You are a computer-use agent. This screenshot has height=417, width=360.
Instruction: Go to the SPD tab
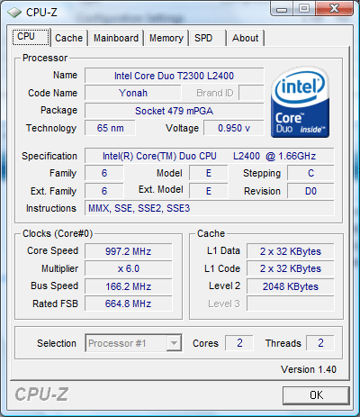(x=207, y=38)
